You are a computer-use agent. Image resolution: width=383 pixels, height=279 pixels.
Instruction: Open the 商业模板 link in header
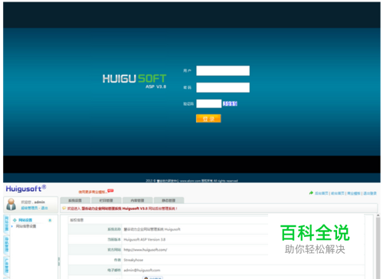pos(354,193)
